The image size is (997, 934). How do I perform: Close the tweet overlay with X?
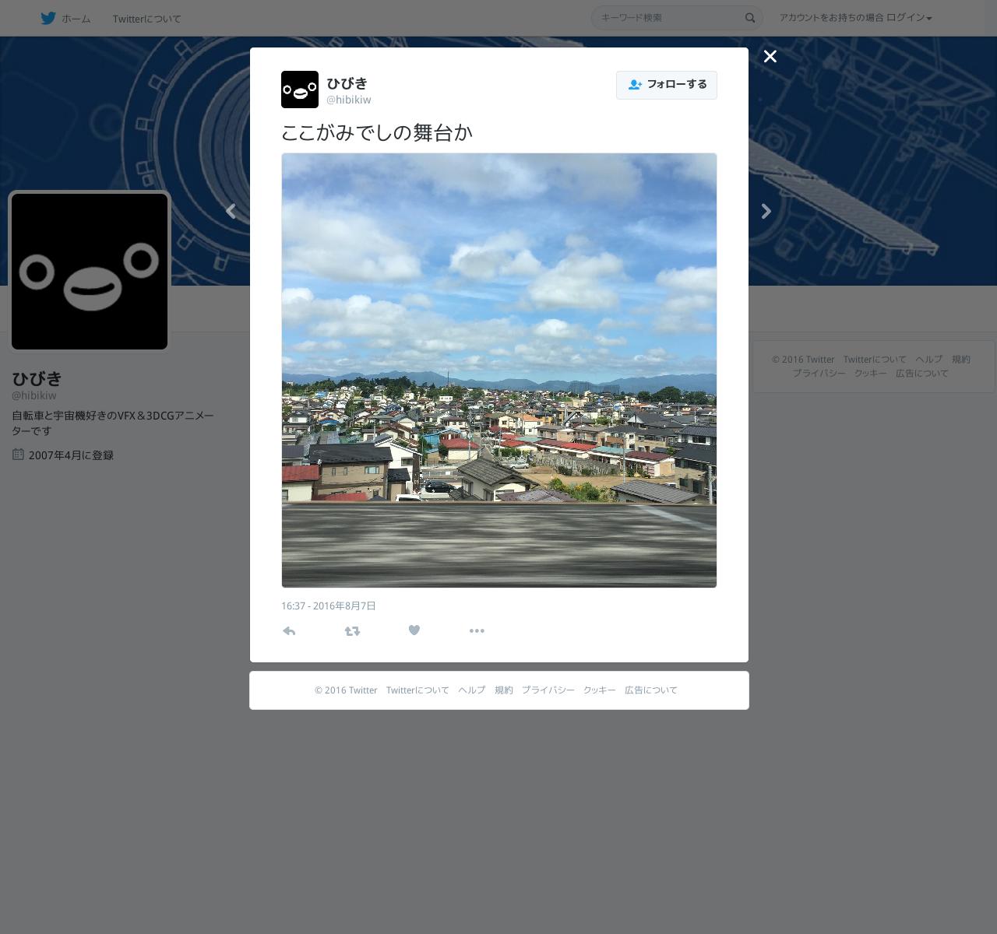tap(770, 56)
